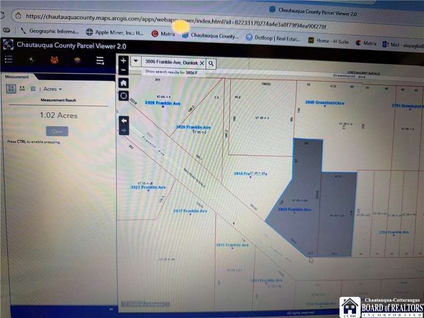Viewport: 424px width, 318px height.
Task: Open the Home - H-Suite bookmark
Action: point(330,40)
